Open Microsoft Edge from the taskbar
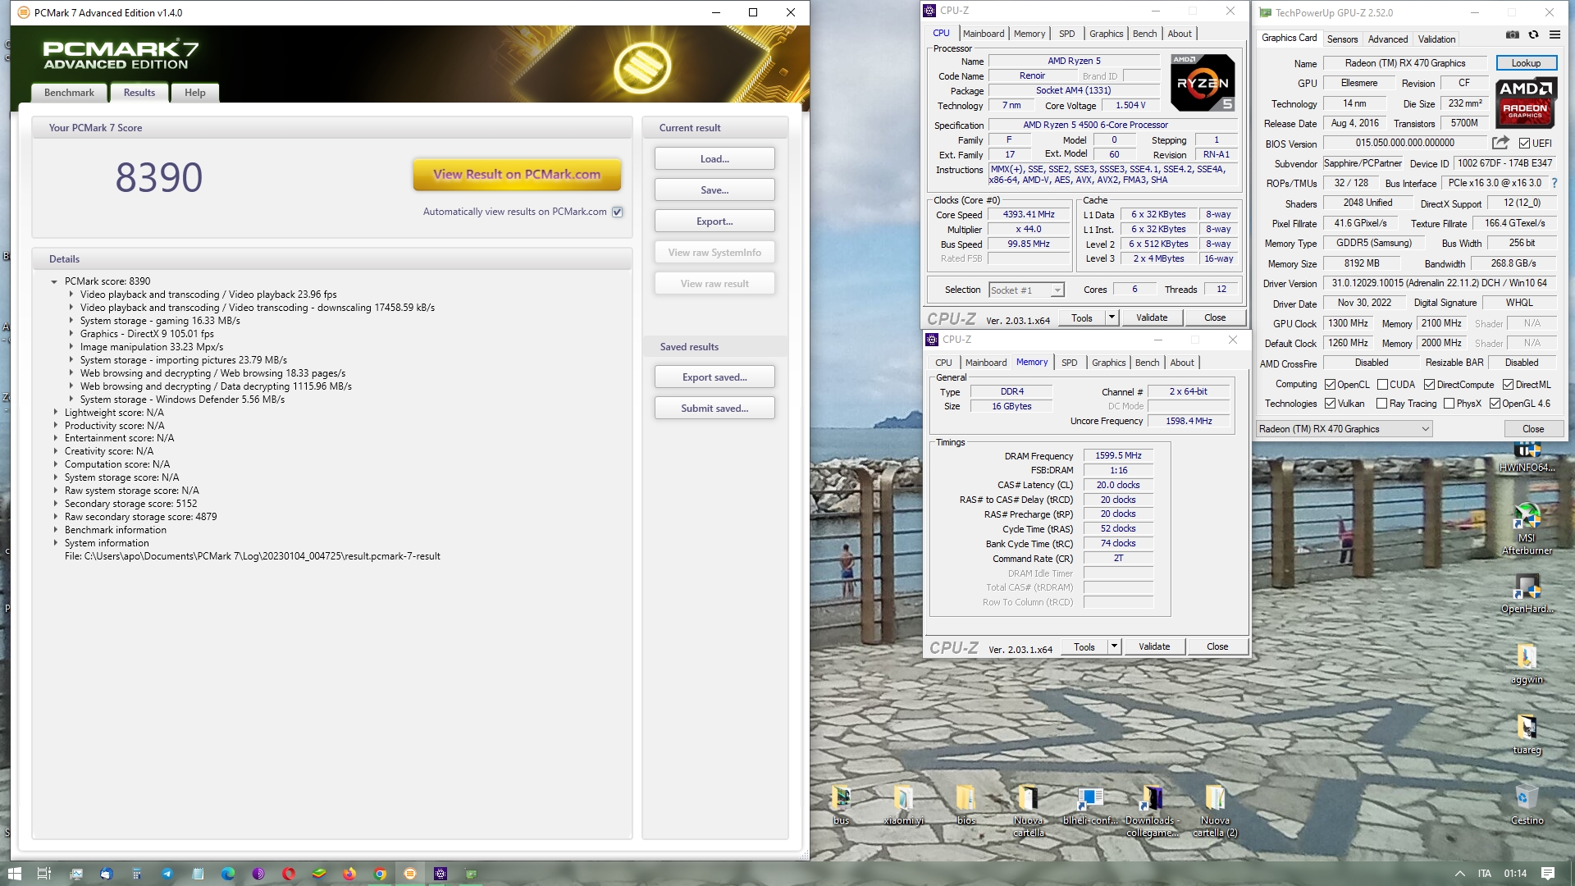This screenshot has width=1575, height=886. tap(228, 874)
